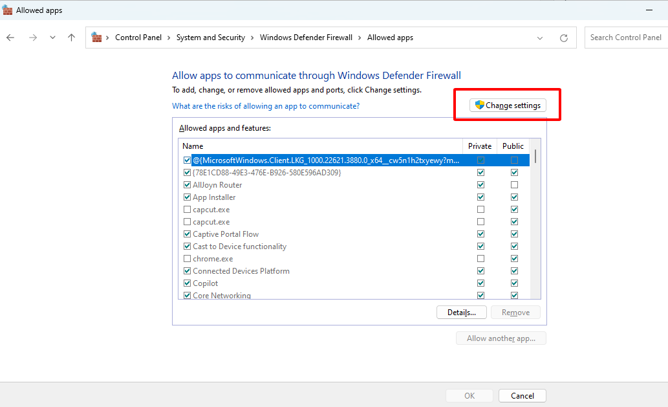Expand chevron before Control Panel breadcrumb
Image resolution: width=668 pixels, height=407 pixels.
pos(107,38)
